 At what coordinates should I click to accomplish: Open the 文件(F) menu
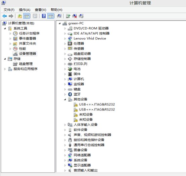pyautogui.click(x=9, y=10)
